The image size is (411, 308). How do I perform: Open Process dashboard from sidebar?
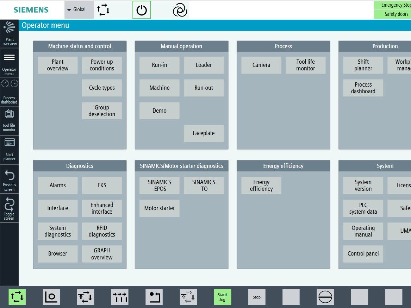(x=9, y=92)
